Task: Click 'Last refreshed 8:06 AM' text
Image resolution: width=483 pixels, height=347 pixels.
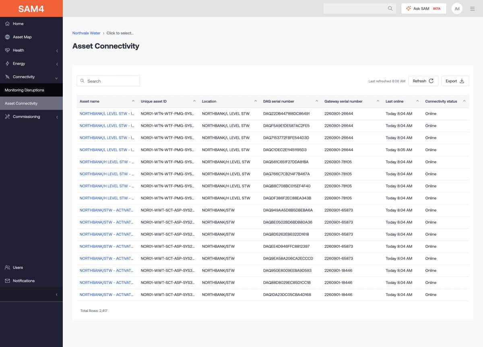Action: click(387, 81)
